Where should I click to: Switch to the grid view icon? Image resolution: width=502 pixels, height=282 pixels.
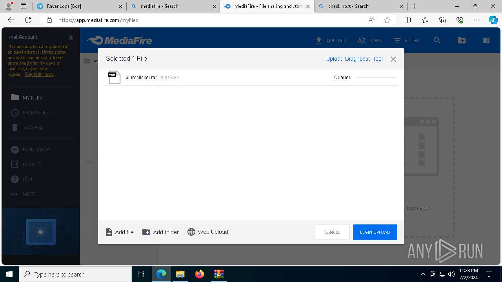(x=486, y=40)
